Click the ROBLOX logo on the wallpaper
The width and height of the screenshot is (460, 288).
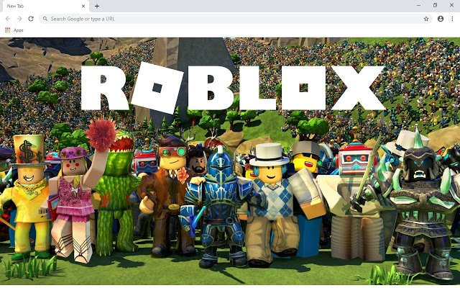click(233, 88)
